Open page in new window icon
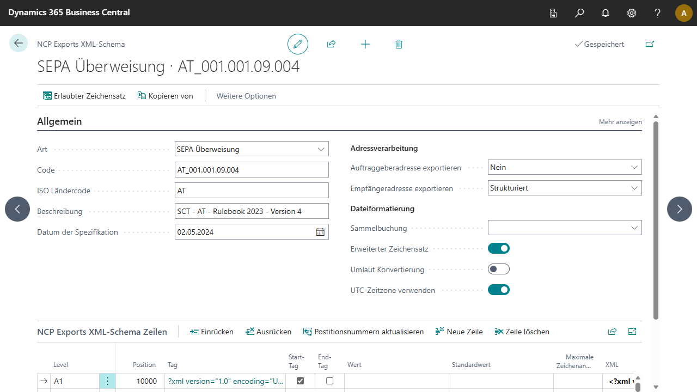This screenshot has height=392, width=697. (x=650, y=44)
